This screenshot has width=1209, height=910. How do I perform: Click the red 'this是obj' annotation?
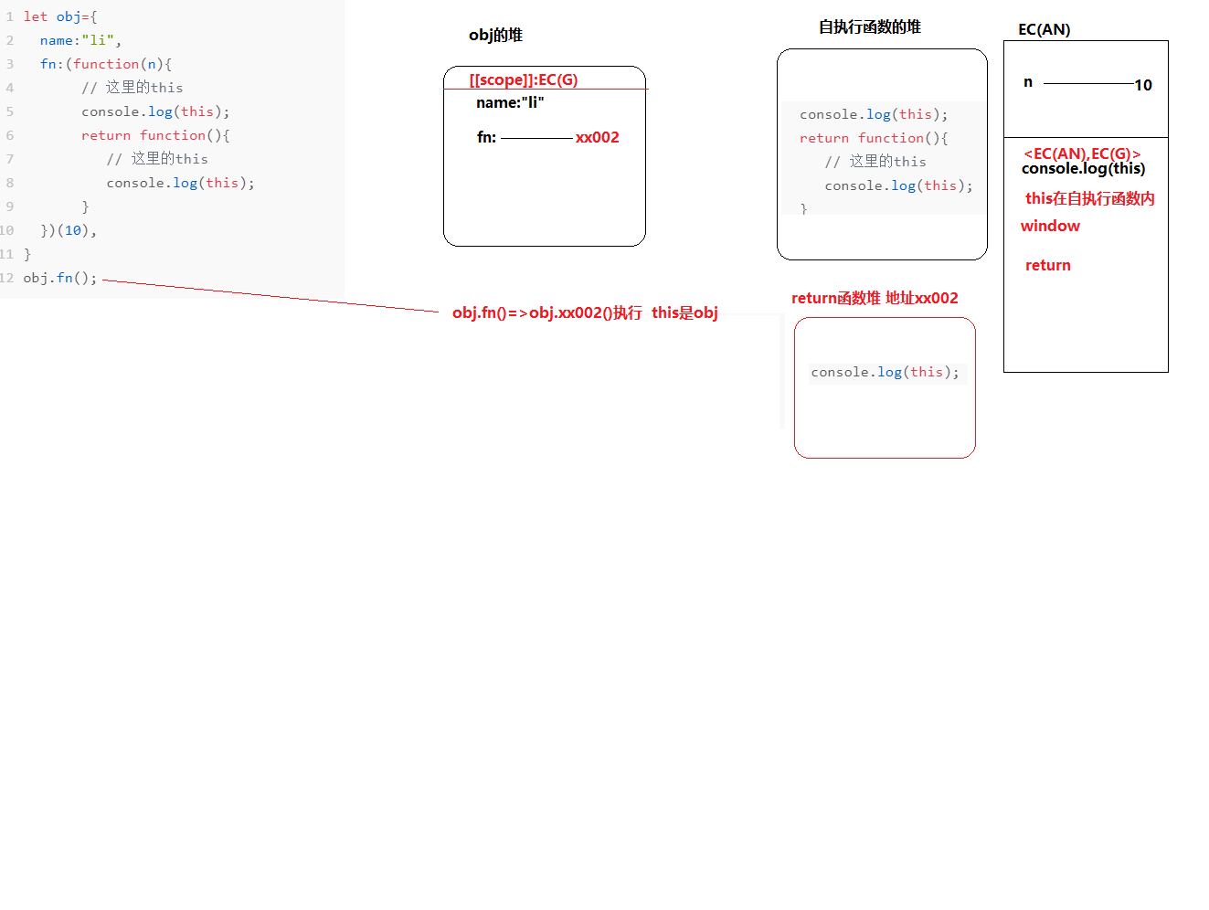[x=684, y=312]
